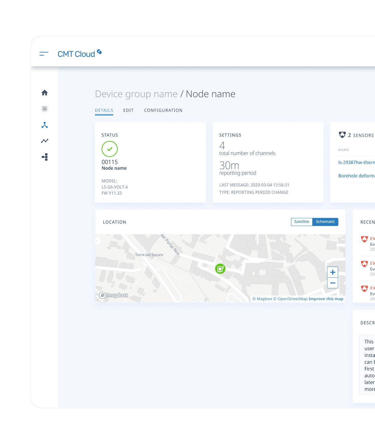Open Device group name breadcrumb
The image size is (375, 444).
pos(136,94)
